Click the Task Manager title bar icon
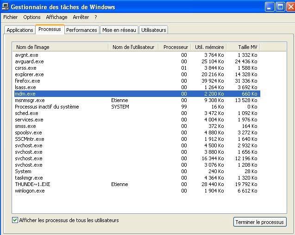 click(x=5, y=7)
